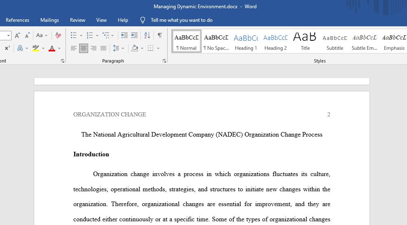Open the References tab
The width and height of the screenshot is (407, 225).
17,20
